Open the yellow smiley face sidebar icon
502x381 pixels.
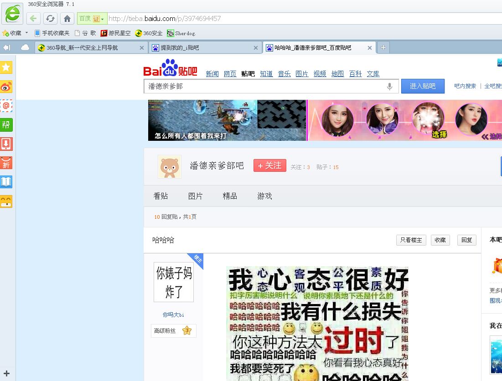pyautogui.click(x=6, y=201)
